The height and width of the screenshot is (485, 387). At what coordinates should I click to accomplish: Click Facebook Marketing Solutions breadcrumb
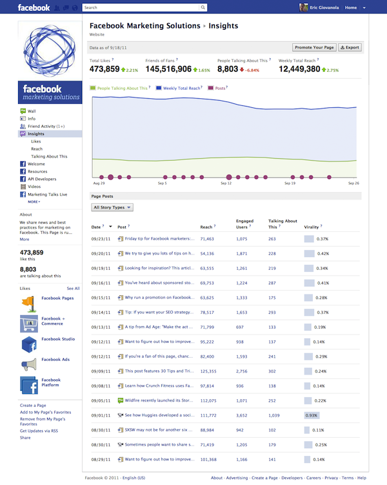145,26
